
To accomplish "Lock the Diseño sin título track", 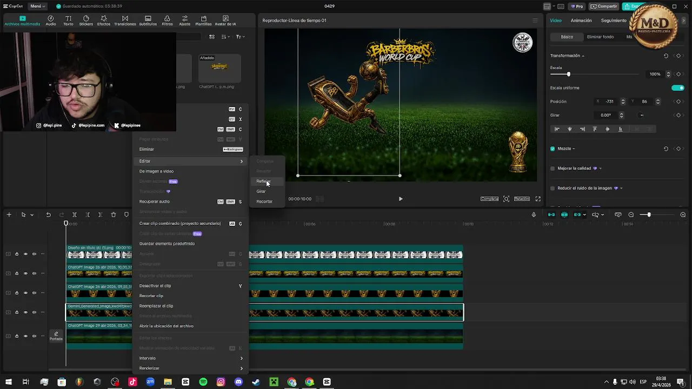I will (17, 254).
